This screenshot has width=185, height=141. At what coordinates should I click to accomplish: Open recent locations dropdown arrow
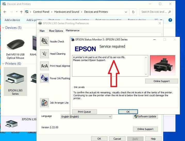(17, 12)
